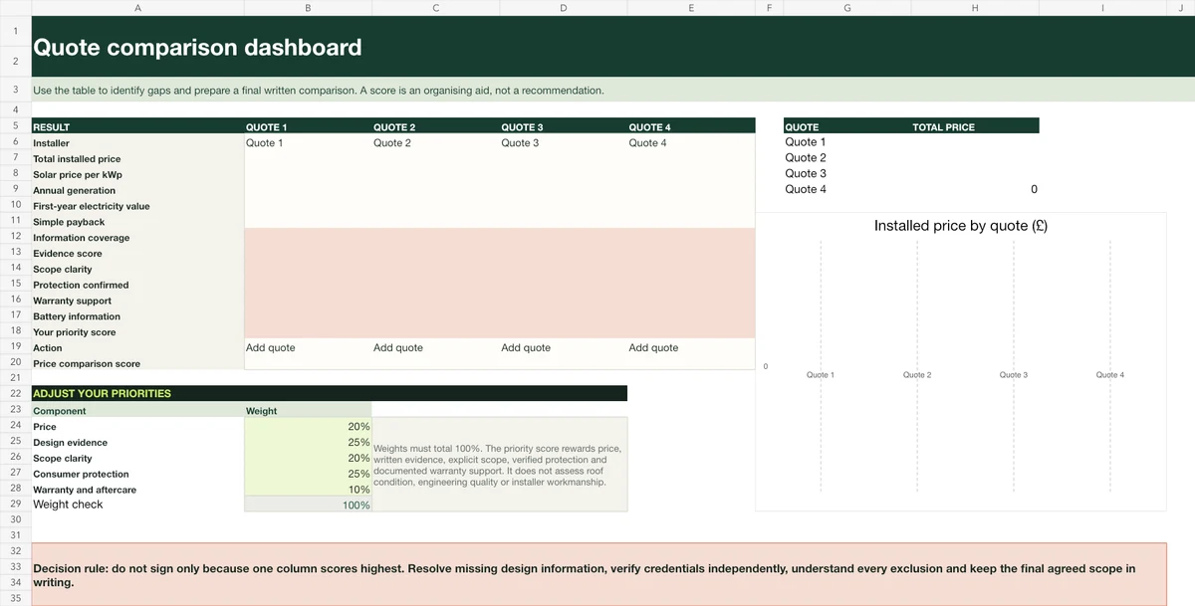This screenshot has height=606, width=1195.
Task: Click the 'Quote 1' chart axis label
Action: tap(821, 375)
